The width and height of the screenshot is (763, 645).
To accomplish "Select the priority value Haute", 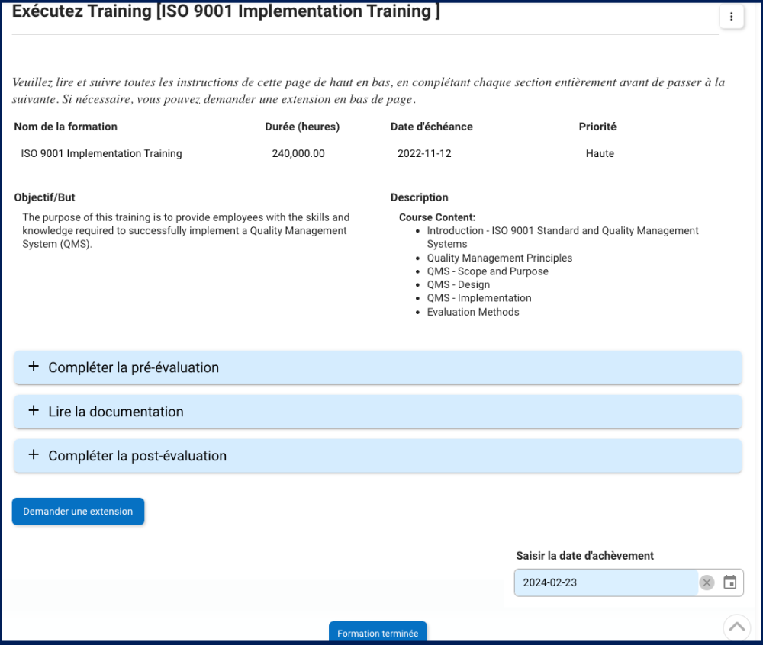I will tap(600, 153).
